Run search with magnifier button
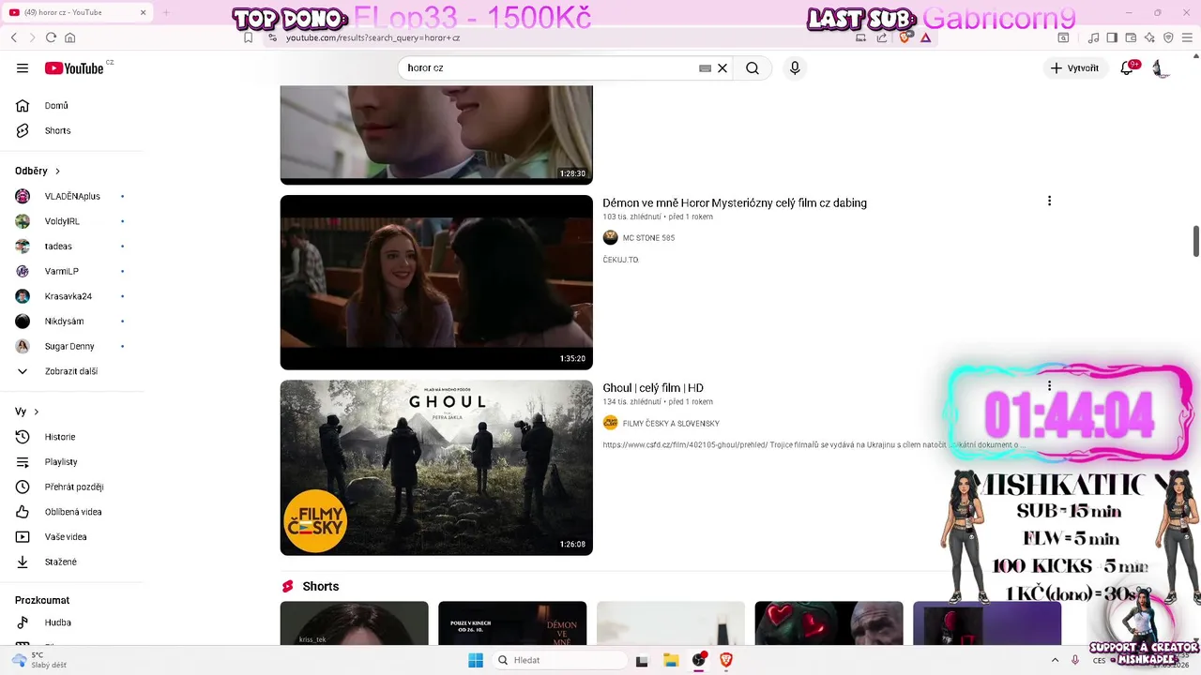The width and height of the screenshot is (1201, 675). [x=753, y=67]
